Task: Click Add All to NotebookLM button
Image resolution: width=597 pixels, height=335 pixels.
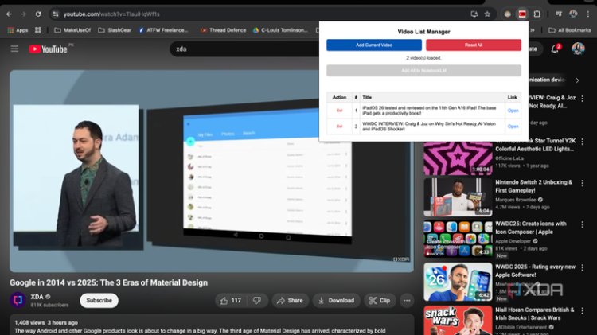Action: [423, 71]
